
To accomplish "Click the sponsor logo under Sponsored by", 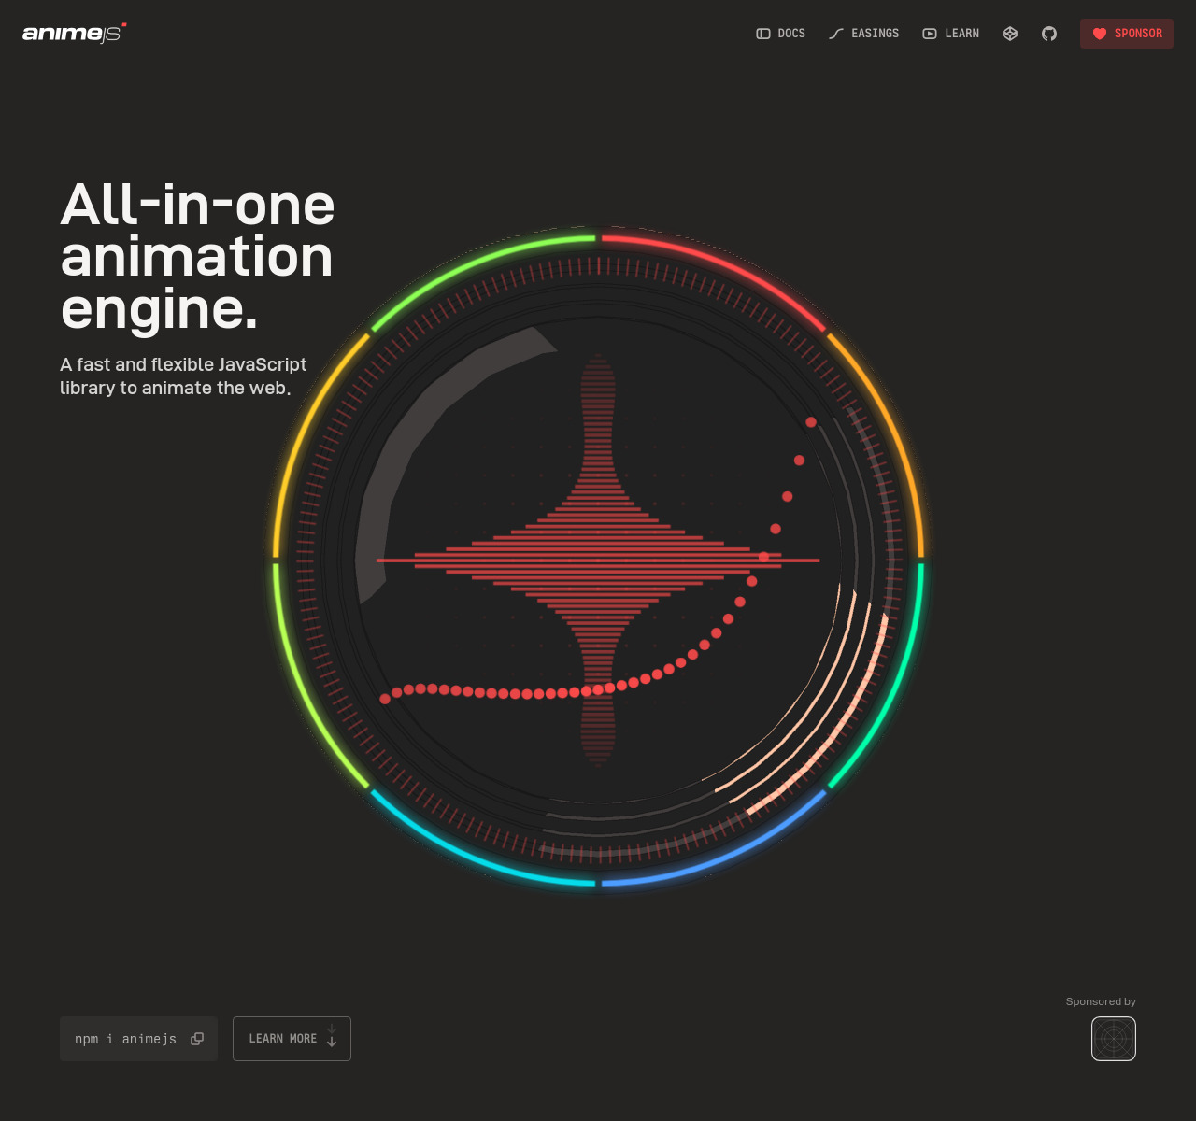I will (1114, 1039).
